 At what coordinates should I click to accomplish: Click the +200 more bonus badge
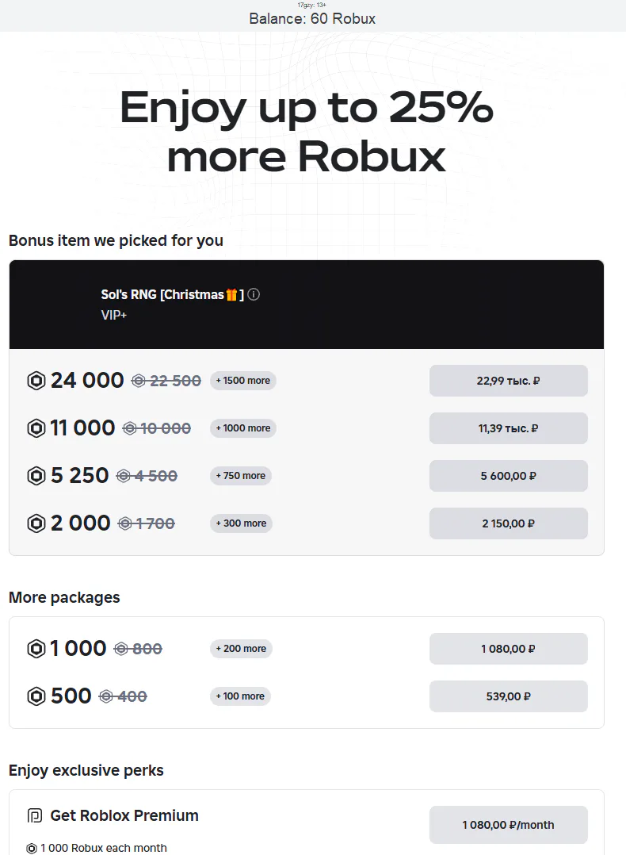[240, 649]
